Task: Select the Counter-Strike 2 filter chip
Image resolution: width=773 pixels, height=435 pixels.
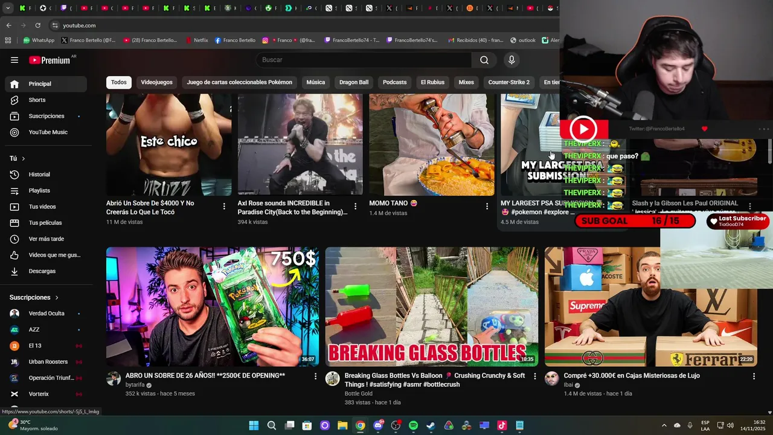Action: click(x=509, y=82)
